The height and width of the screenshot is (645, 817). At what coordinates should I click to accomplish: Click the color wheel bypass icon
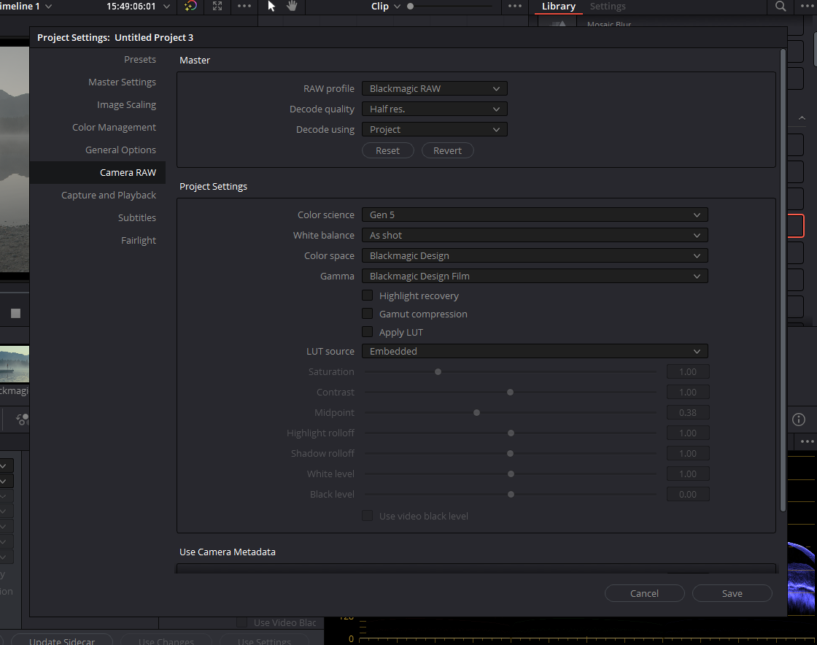(x=190, y=7)
